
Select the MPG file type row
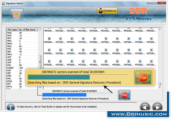tap(22, 41)
